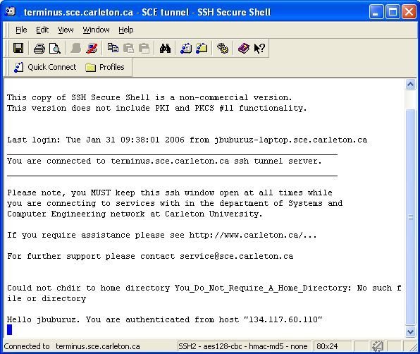The width and height of the screenshot is (420, 354).
Task: Click the Copy icon in toolbar
Action: (x=113, y=49)
